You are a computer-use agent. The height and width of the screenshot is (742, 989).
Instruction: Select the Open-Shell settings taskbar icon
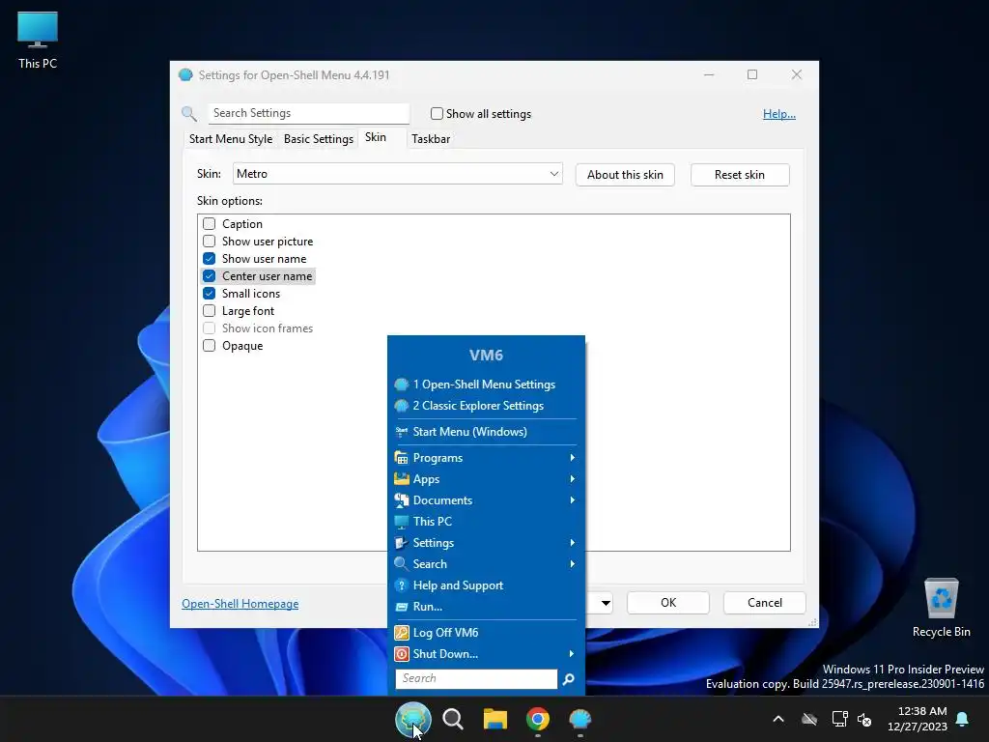tap(579, 719)
